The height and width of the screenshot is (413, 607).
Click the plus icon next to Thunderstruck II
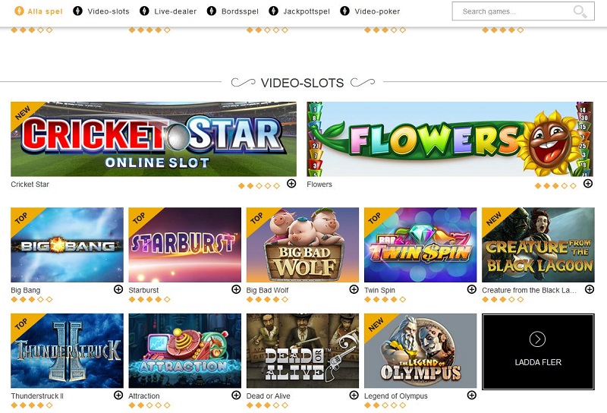[118, 396]
